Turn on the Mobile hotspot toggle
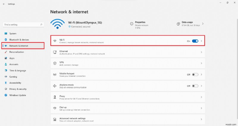 195,75
